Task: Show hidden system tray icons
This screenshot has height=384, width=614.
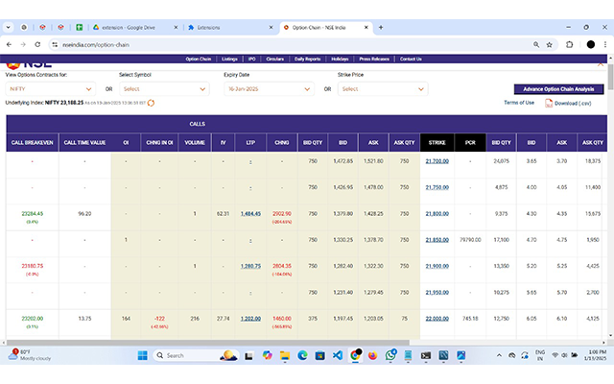Action: click(x=499, y=355)
